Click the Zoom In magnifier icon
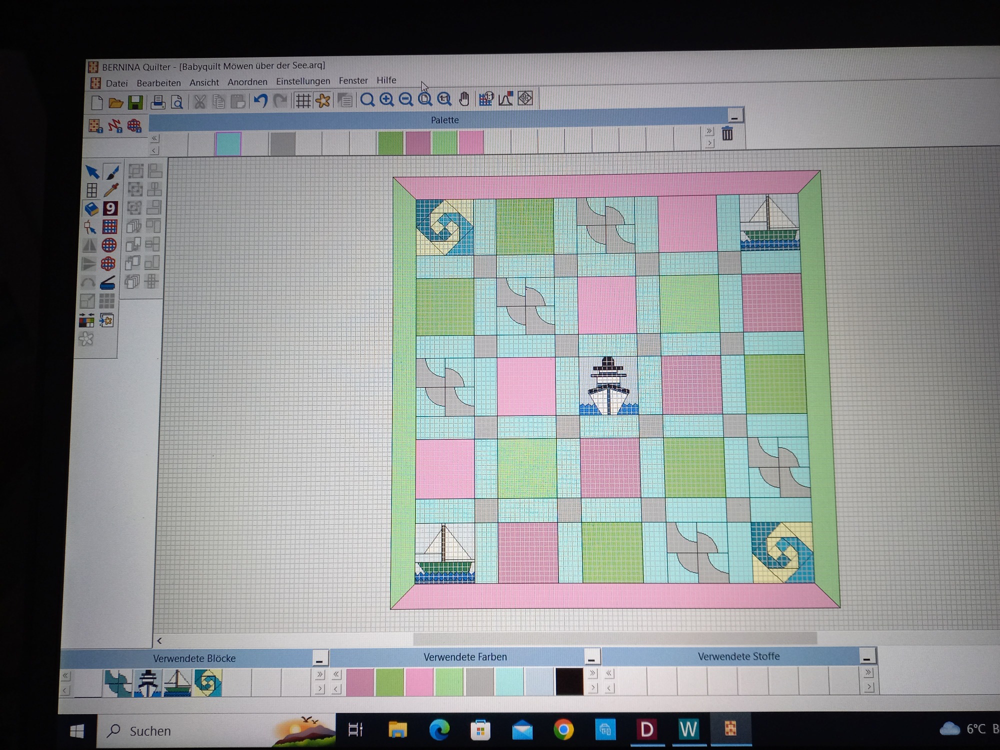This screenshot has width=1000, height=750. [x=386, y=100]
